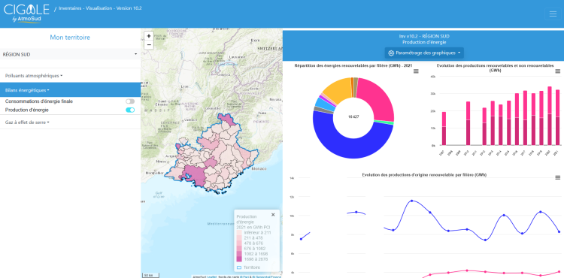
Task: Enable Consommations d'énergie finale toggle
Action: 130,101
